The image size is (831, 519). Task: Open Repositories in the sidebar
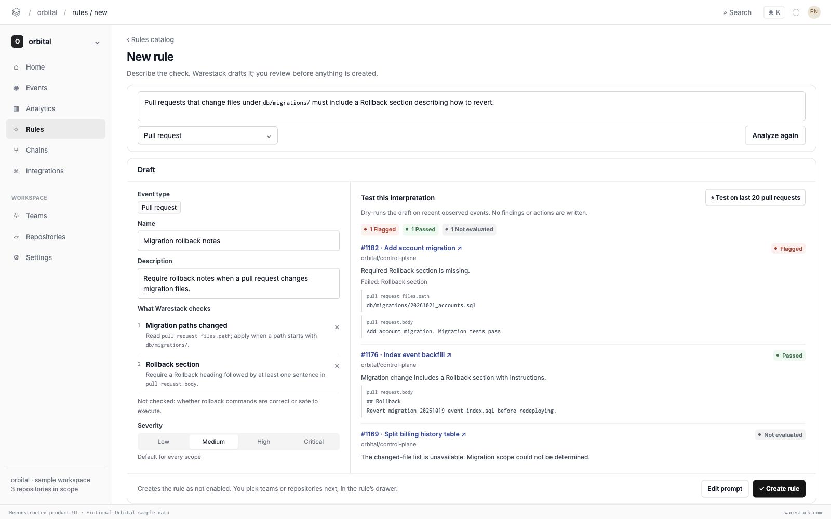pyautogui.click(x=56, y=237)
